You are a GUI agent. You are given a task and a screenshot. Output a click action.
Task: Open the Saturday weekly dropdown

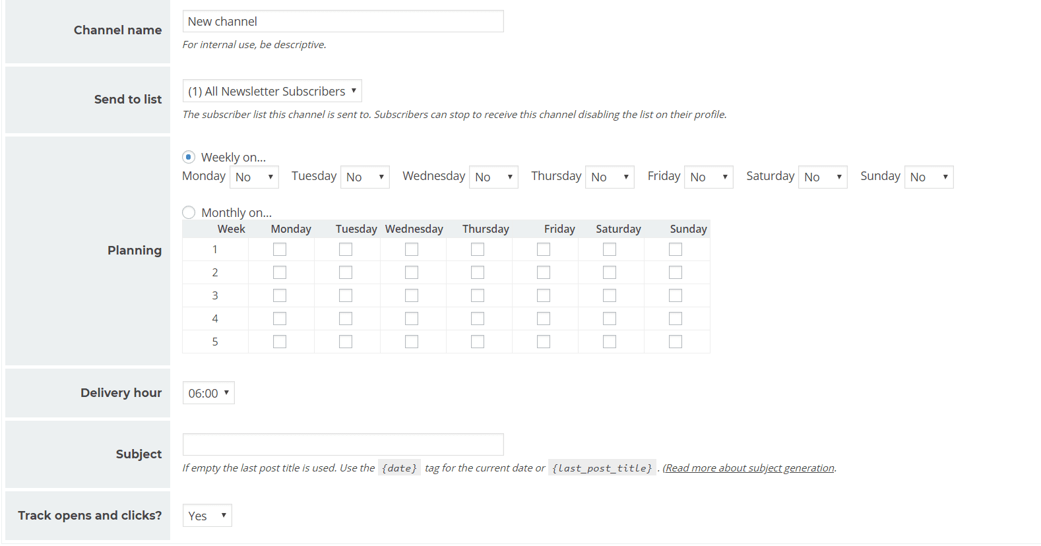coord(823,177)
